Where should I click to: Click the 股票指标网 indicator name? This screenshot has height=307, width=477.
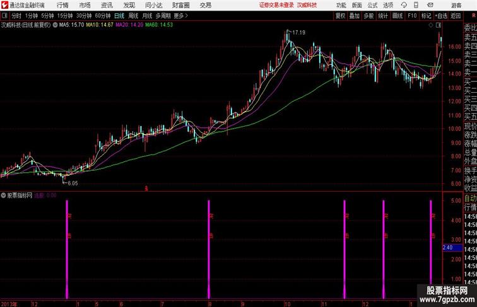coord(20,195)
